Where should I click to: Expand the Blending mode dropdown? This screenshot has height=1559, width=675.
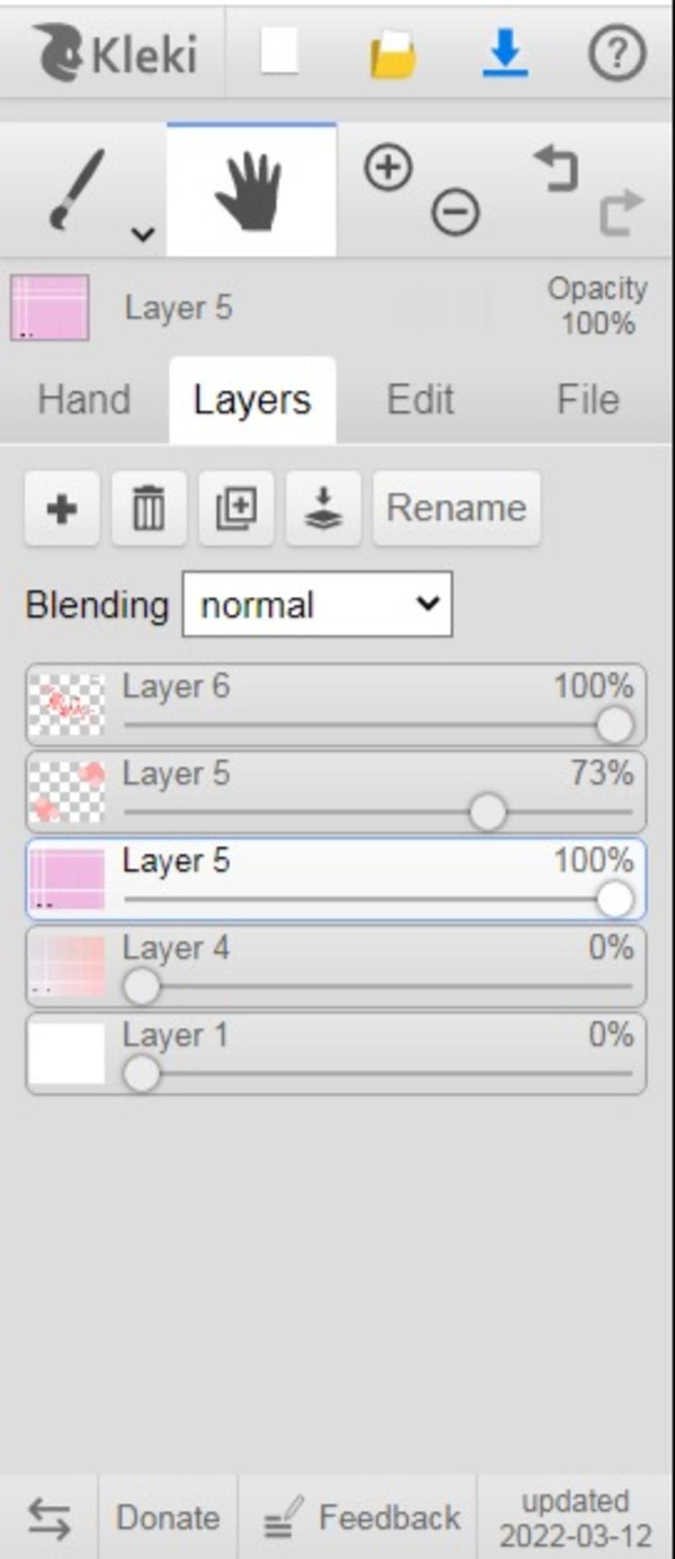317,604
